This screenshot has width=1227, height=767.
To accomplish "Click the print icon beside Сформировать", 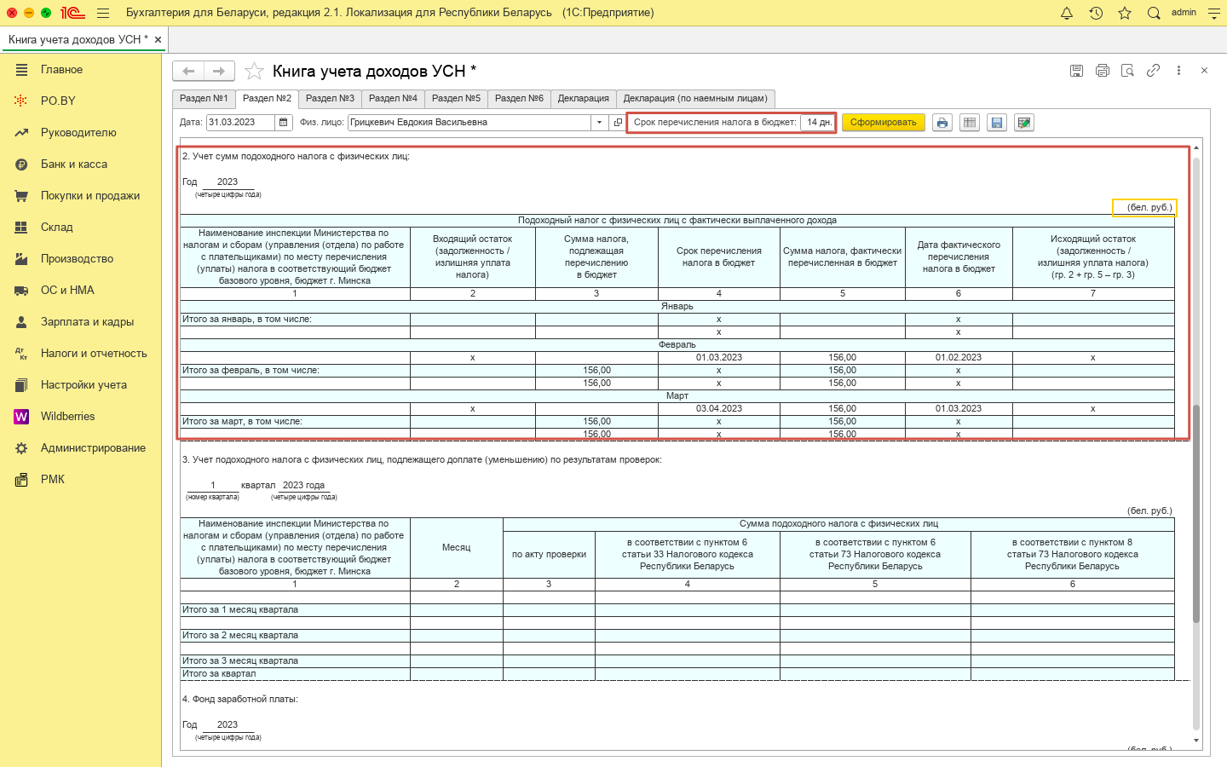I will tap(942, 123).
